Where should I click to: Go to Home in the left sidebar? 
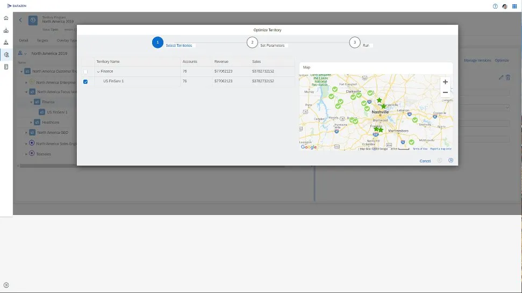[x=6, y=18]
